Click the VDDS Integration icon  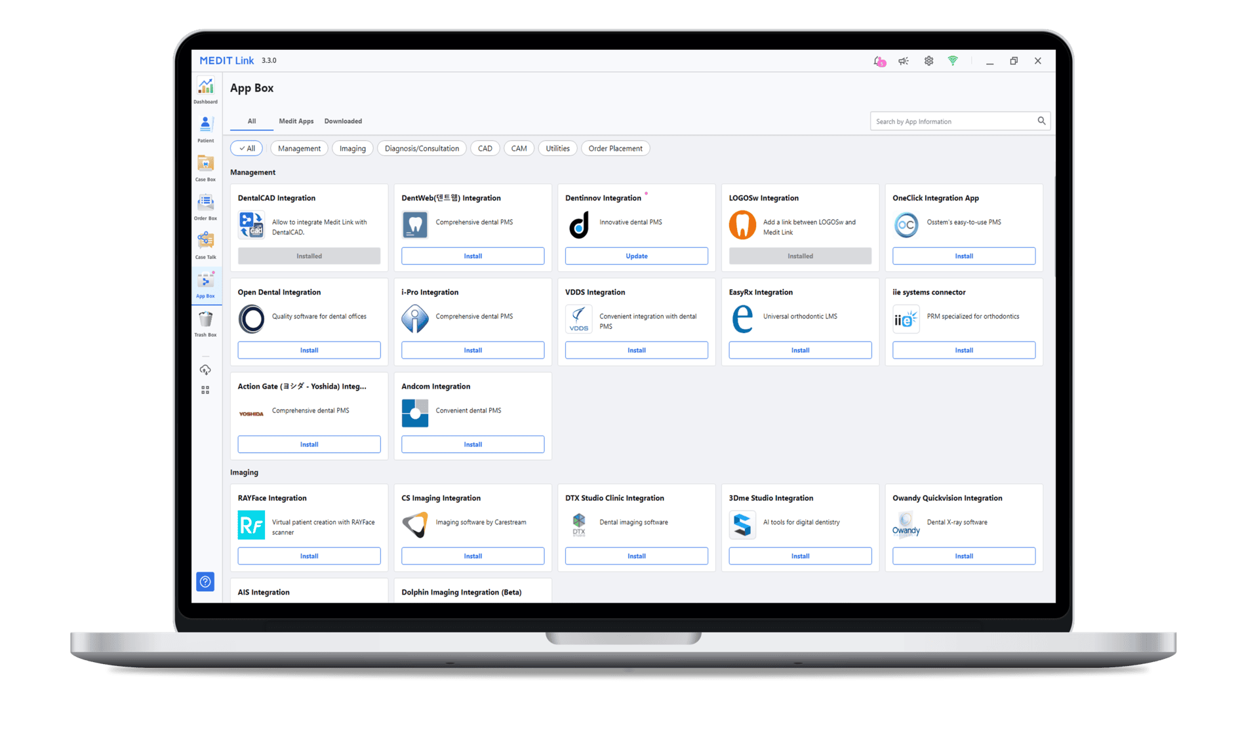[x=579, y=319]
